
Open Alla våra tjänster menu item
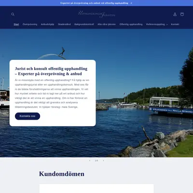tap(107, 24)
